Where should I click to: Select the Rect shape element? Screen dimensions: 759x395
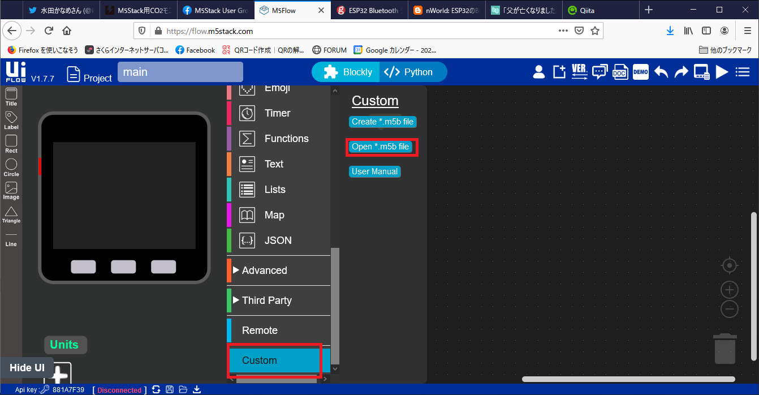(x=11, y=144)
